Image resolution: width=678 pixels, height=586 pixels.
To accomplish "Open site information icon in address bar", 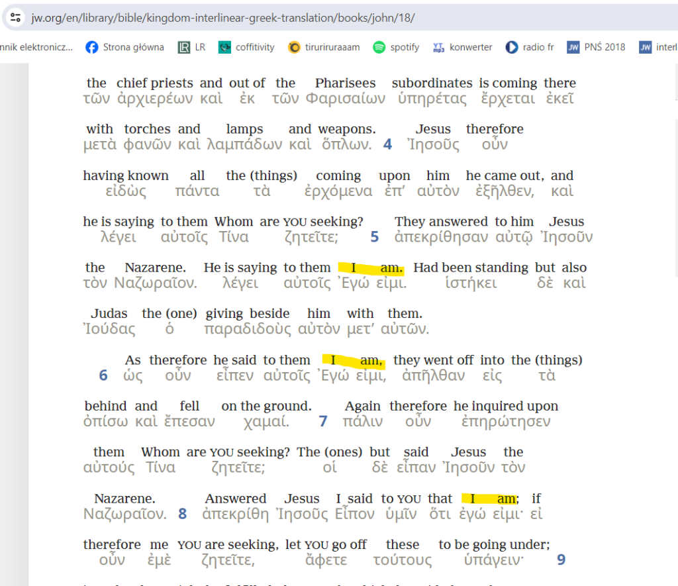I will coord(16,17).
